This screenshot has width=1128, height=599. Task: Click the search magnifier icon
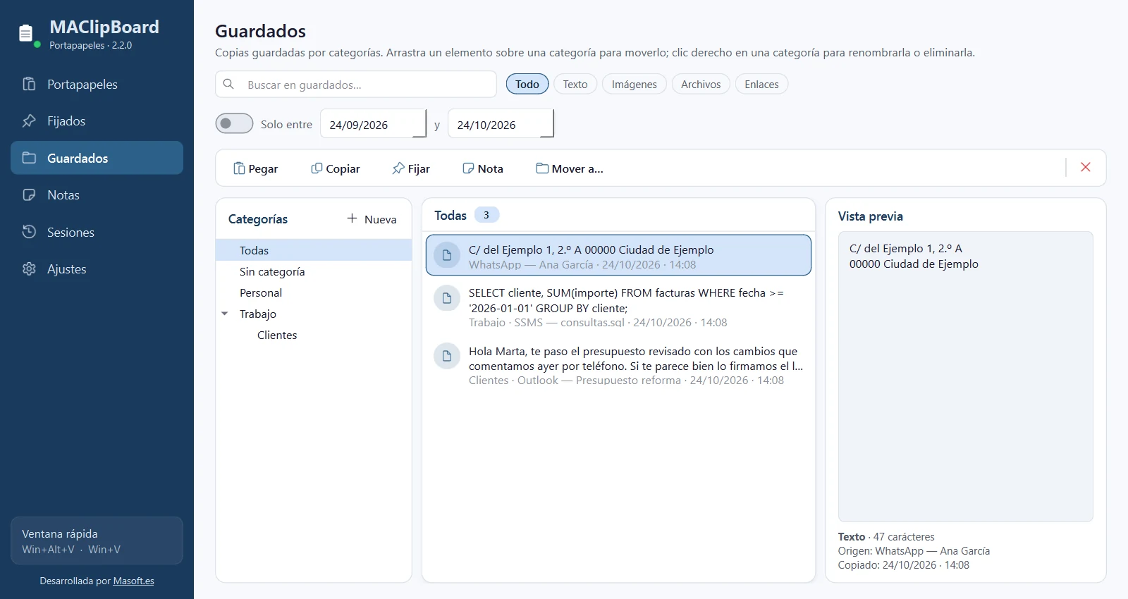click(x=228, y=84)
